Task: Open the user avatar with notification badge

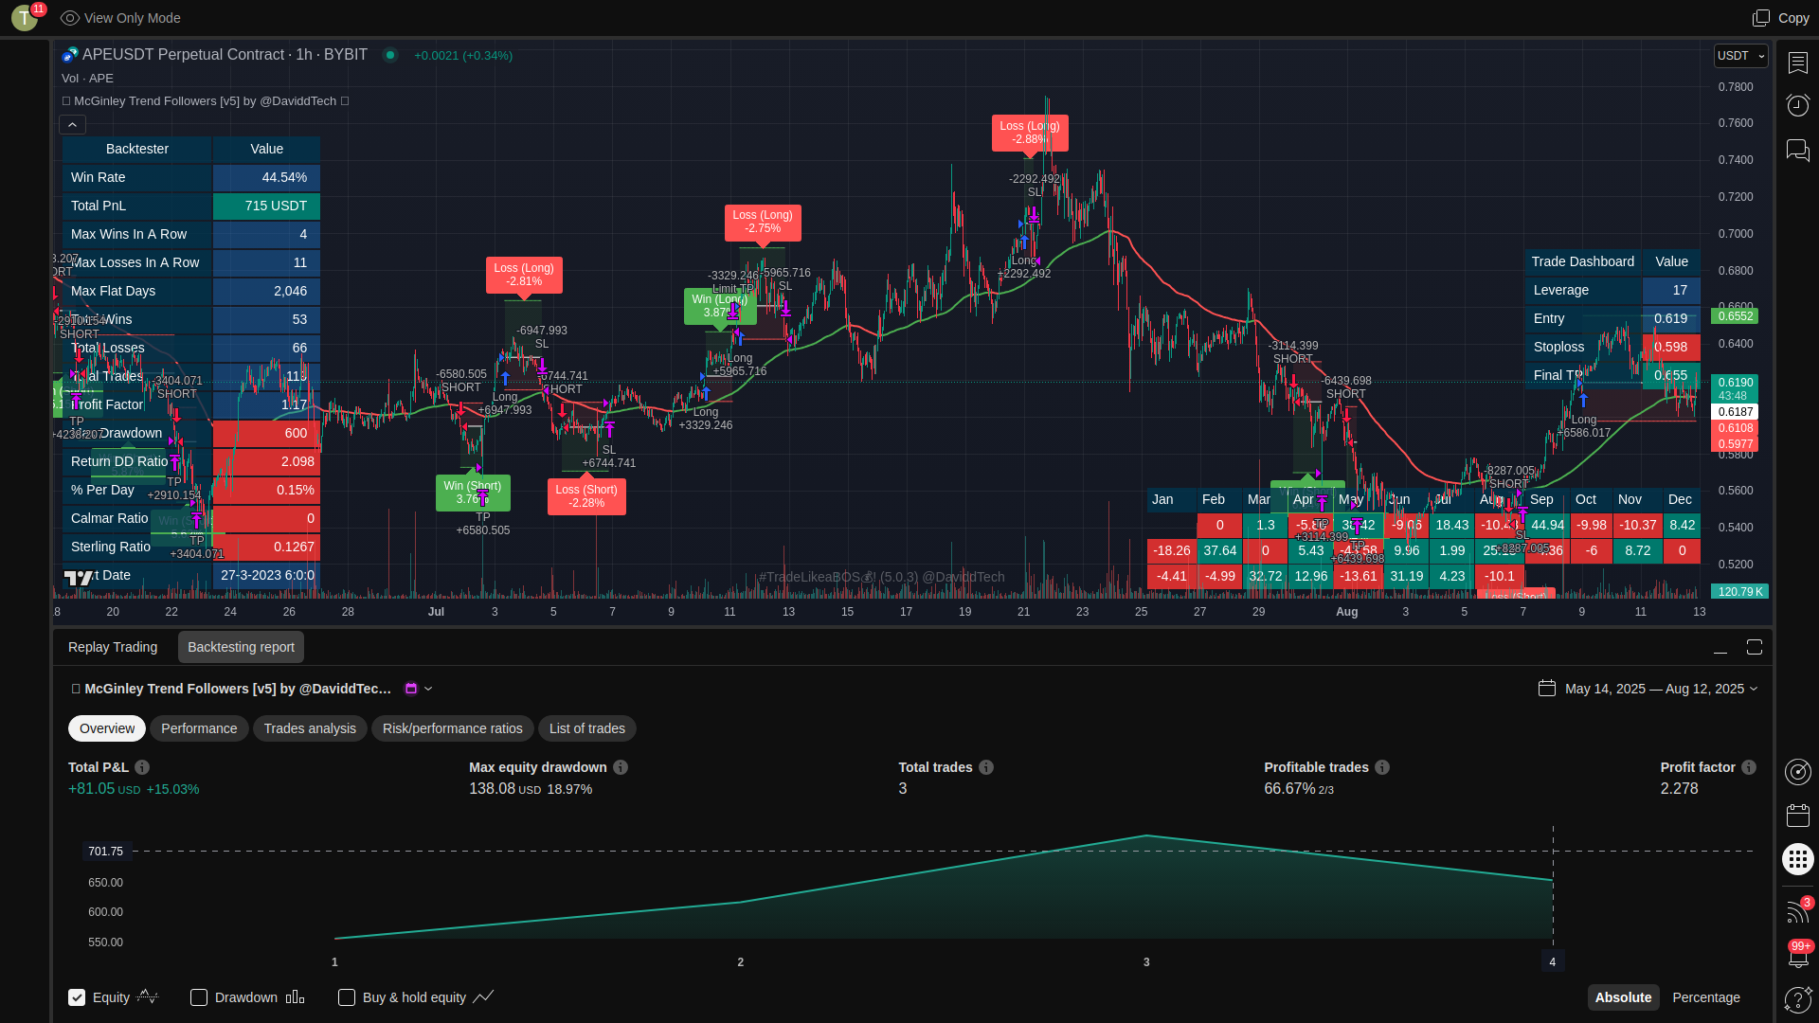Action: [x=26, y=17]
